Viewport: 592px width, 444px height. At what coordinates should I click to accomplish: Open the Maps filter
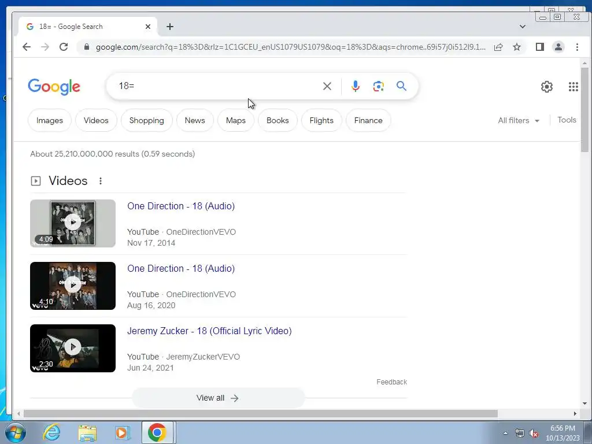236,120
